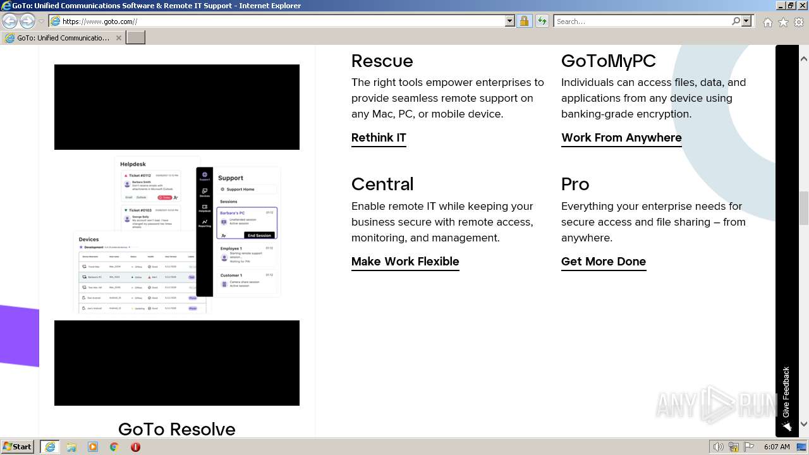Click the Helpdesk support screenshot image
This screenshot has width=809, height=455.
click(x=177, y=235)
